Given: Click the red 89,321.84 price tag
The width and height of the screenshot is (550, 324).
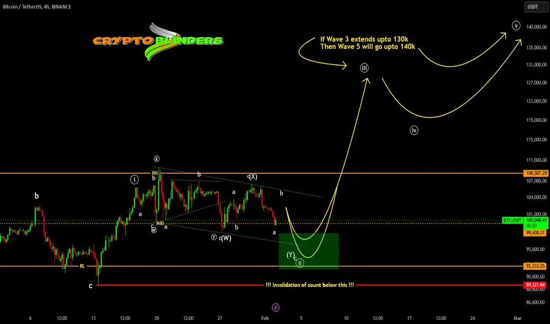Looking at the screenshot, I should coord(535,285).
